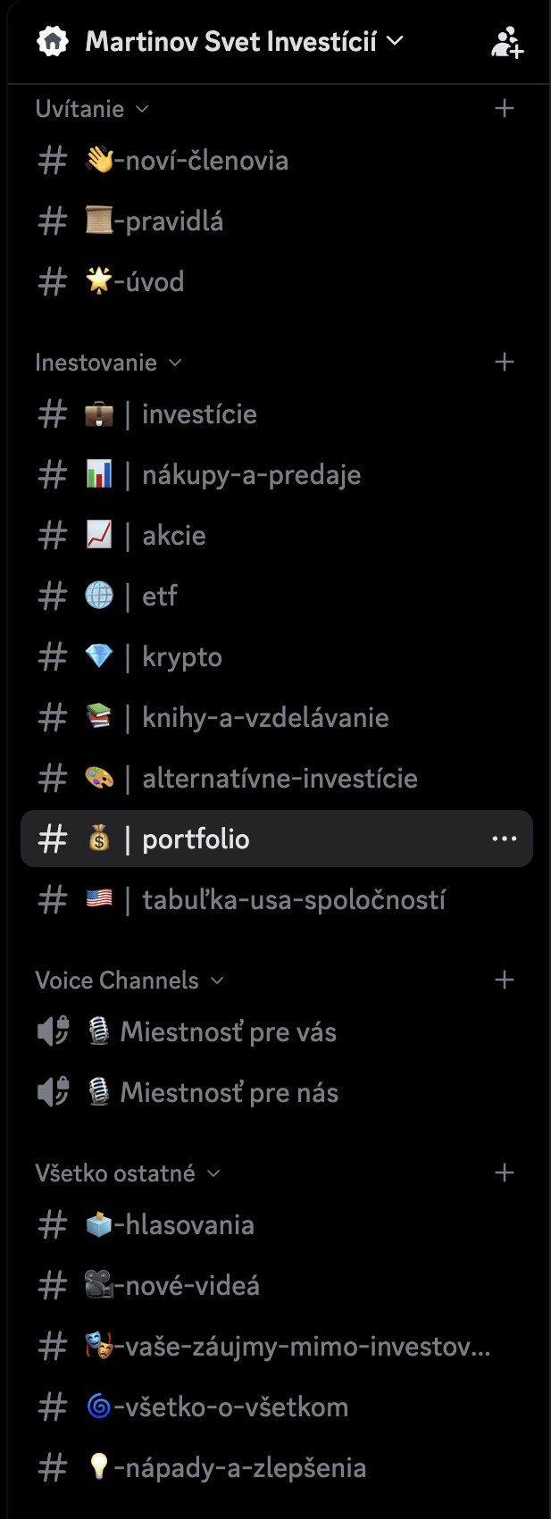Viewport: 551px width, 1519px height.
Task: Add a new voice channel
Action: coord(505,981)
